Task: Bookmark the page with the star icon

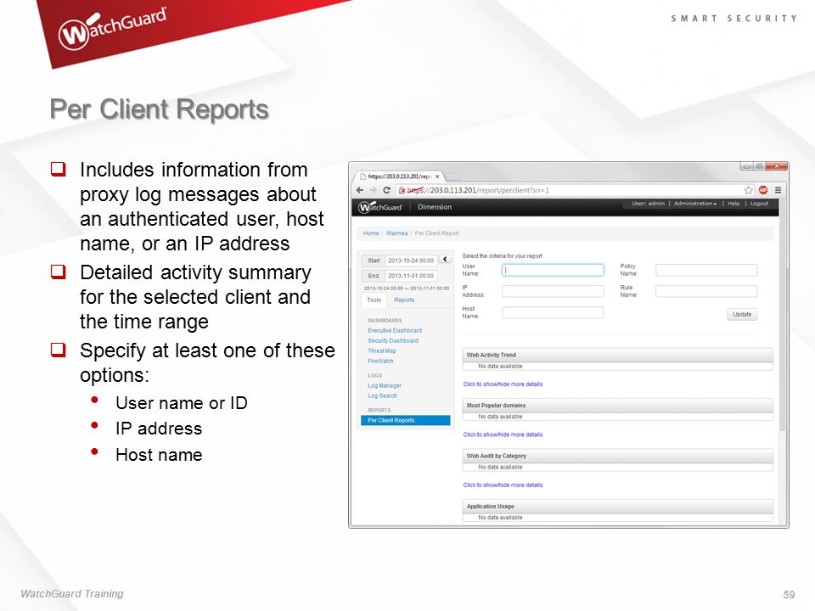Action: click(749, 190)
